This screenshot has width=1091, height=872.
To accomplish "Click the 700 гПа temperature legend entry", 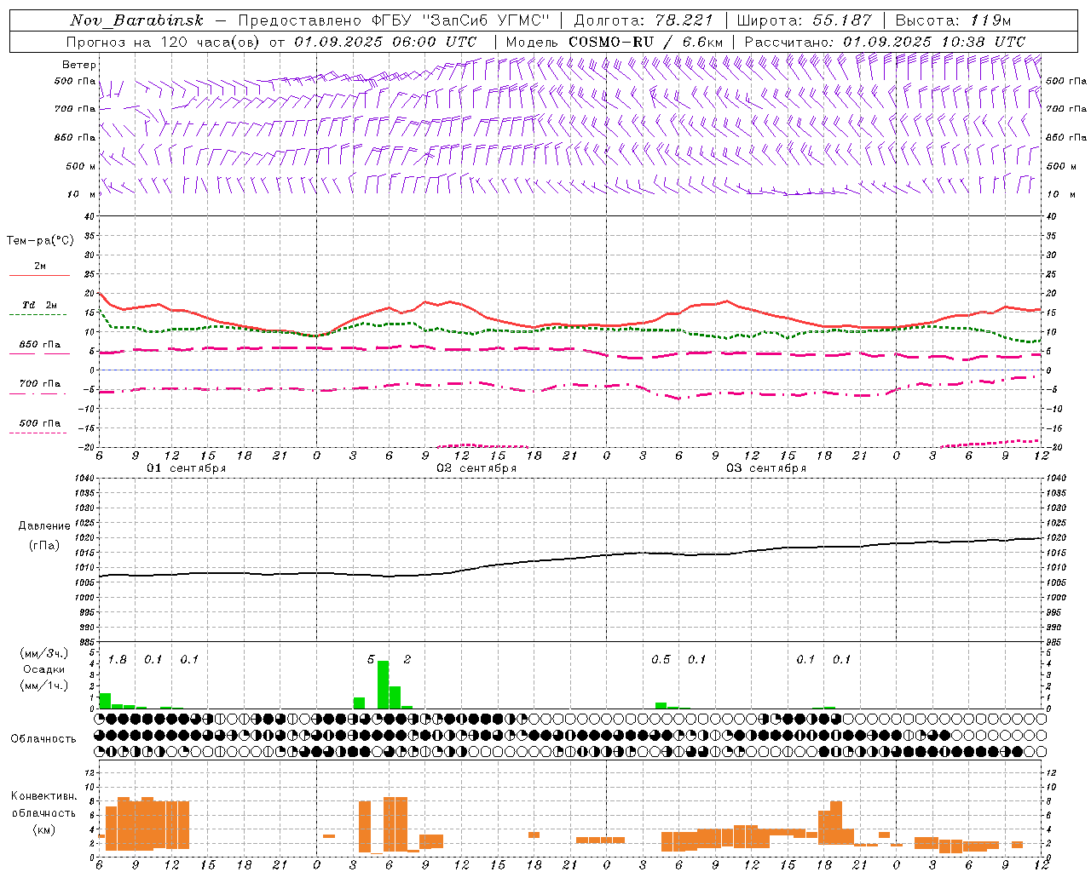I will (39, 384).
